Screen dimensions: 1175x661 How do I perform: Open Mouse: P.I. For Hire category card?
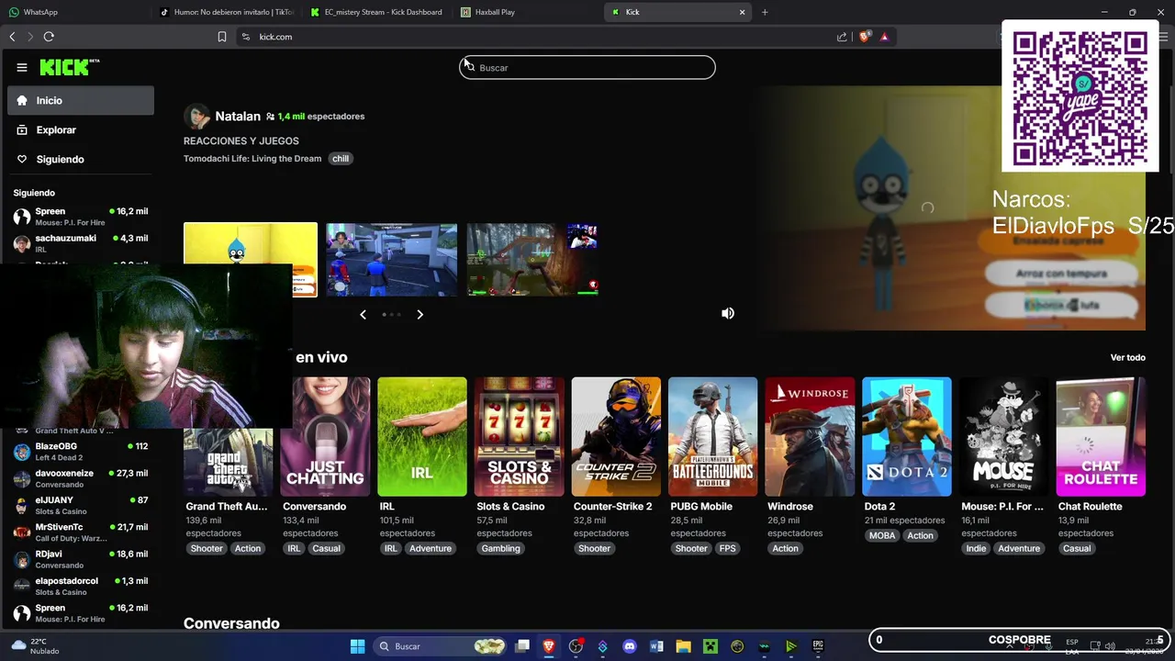point(1004,437)
